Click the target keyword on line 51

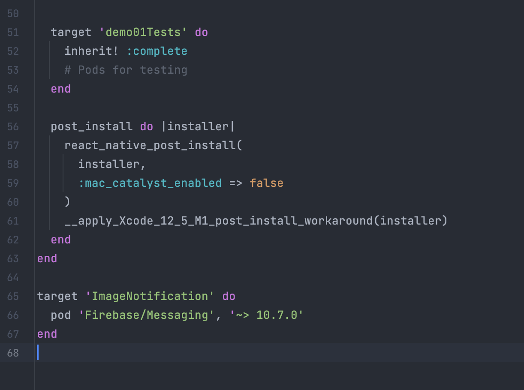(71, 33)
